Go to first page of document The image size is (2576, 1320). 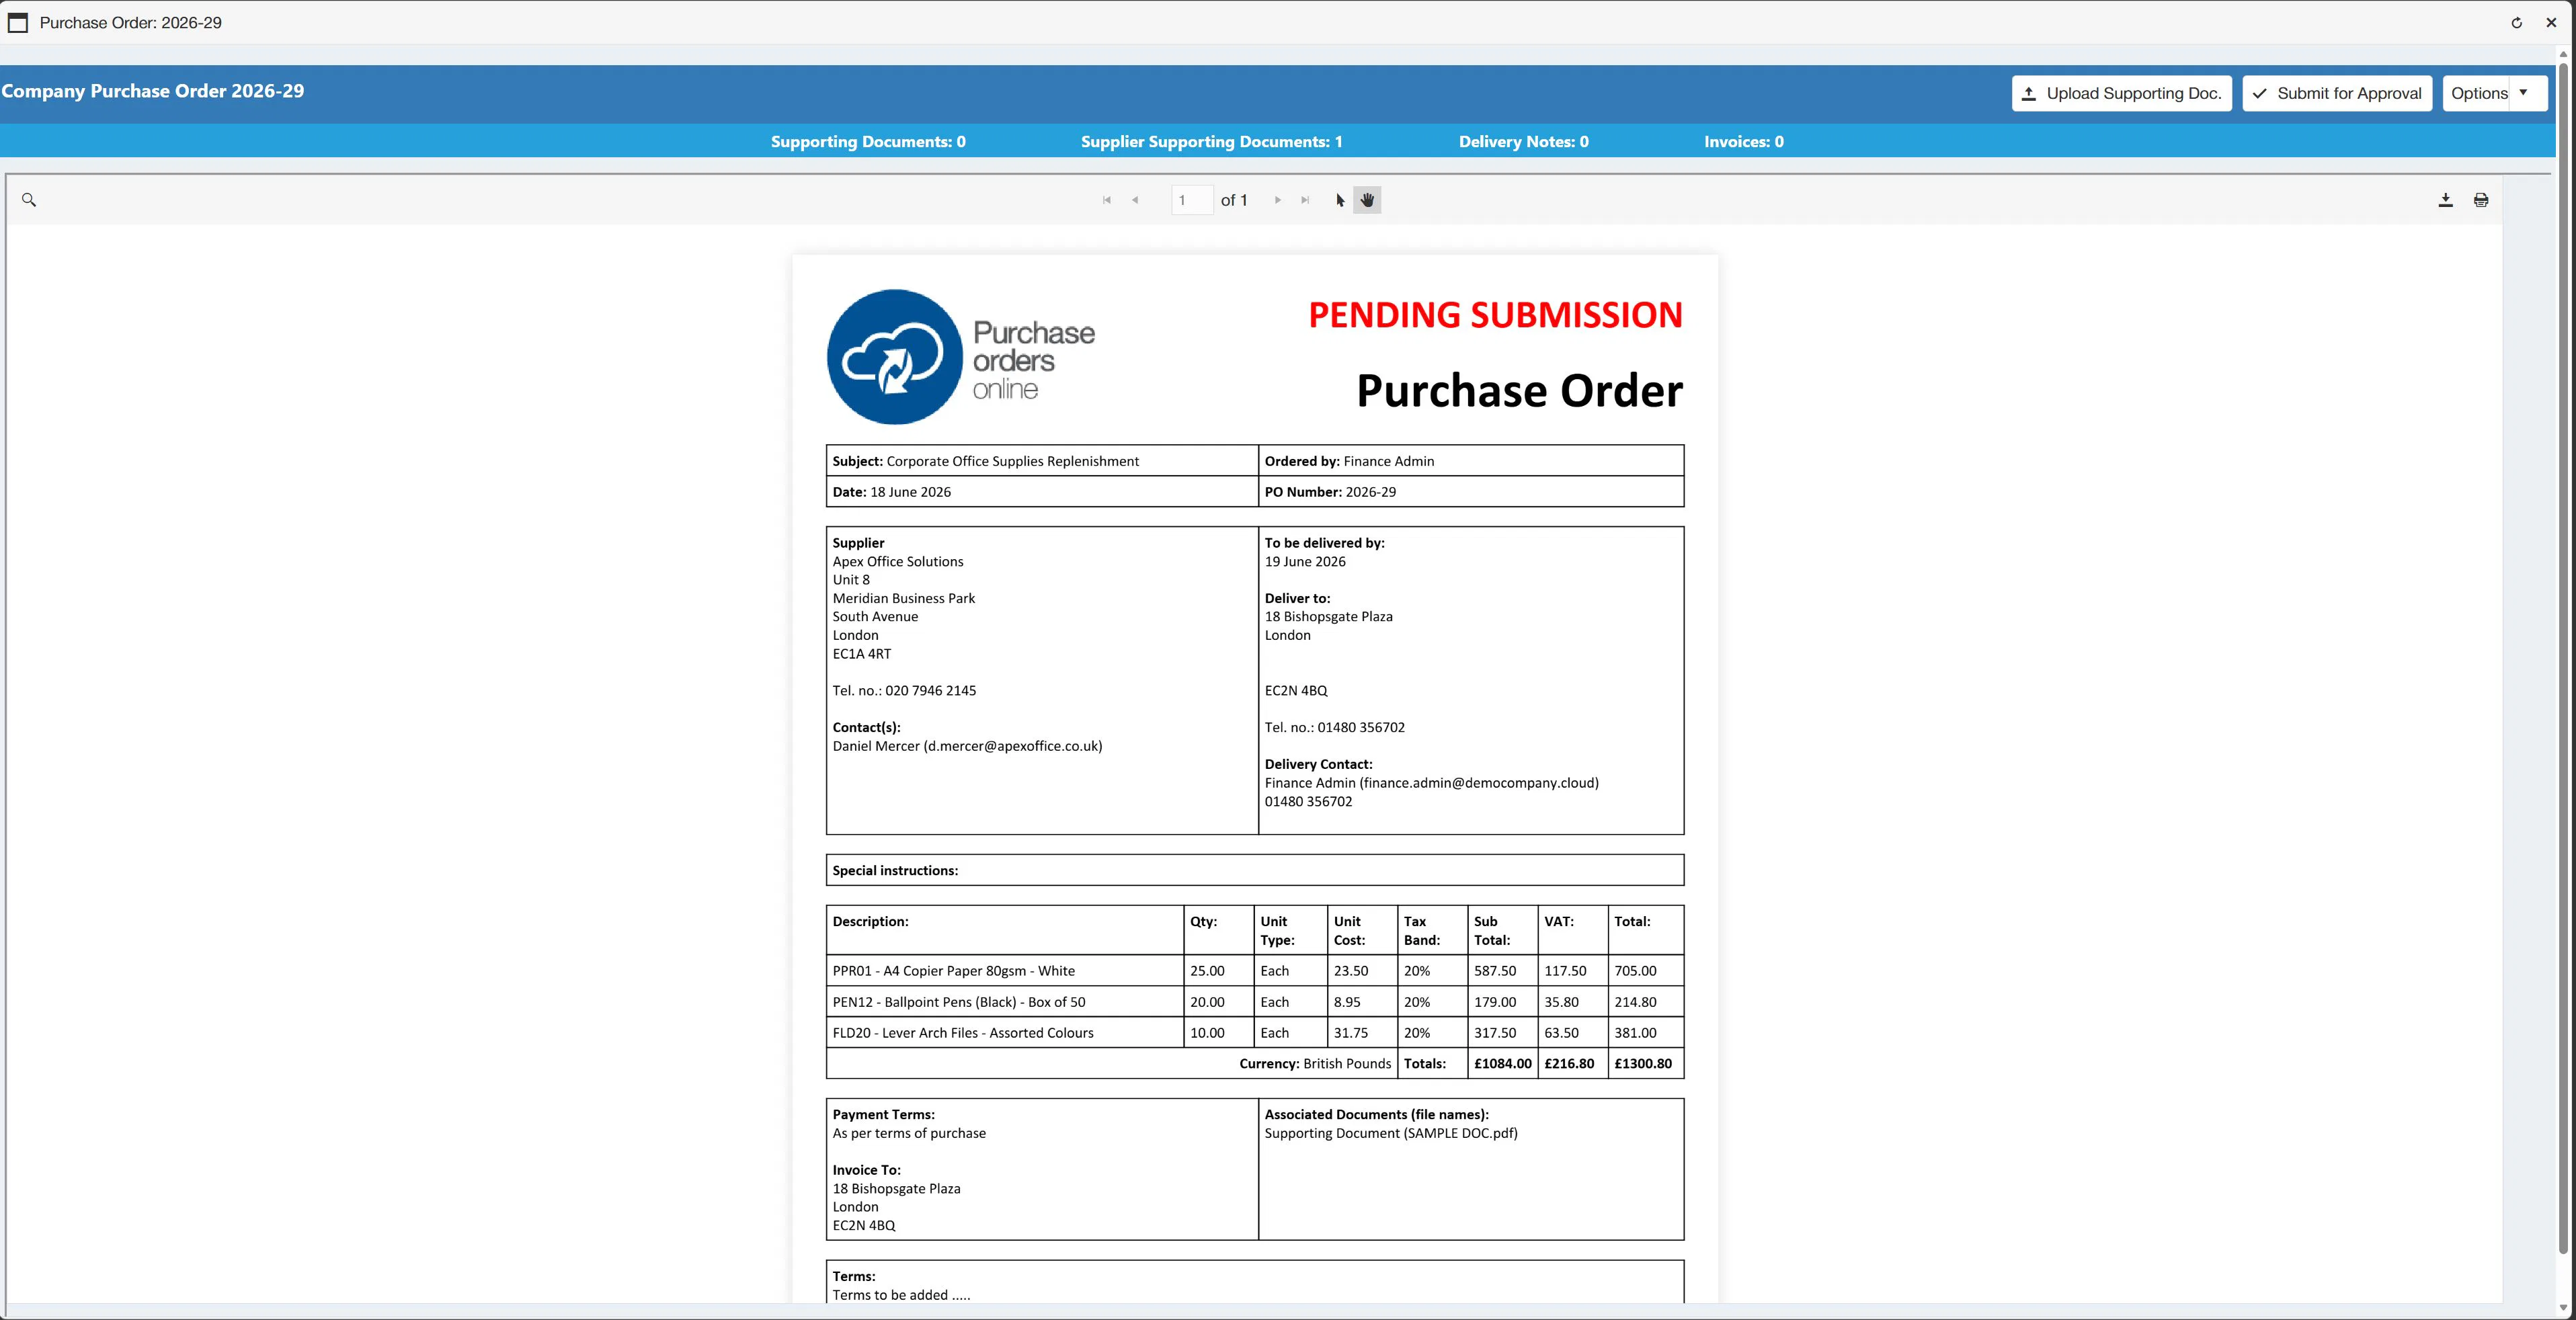click(1107, 200)
